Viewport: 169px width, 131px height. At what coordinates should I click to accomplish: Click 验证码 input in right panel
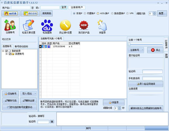click(x=152, y=72)
